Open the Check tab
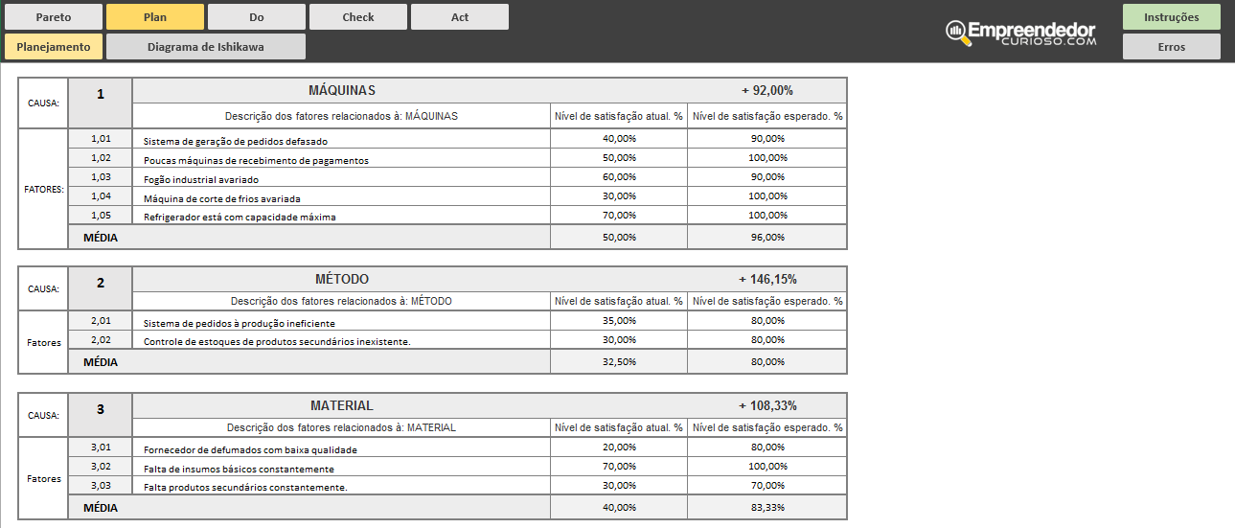Image resolution: width=1235 pixels, height=528 pixels. 358,17
